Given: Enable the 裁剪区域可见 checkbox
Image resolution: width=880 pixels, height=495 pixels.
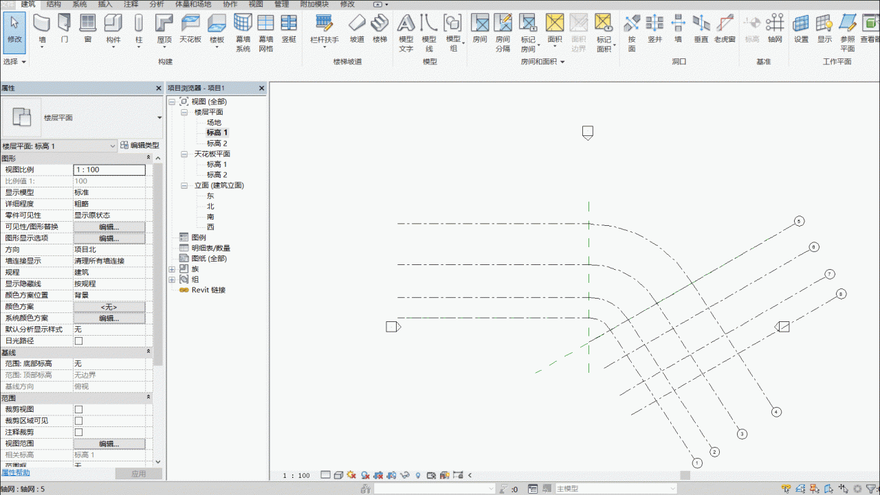Looking at the screenshot, I should (78, 421).
